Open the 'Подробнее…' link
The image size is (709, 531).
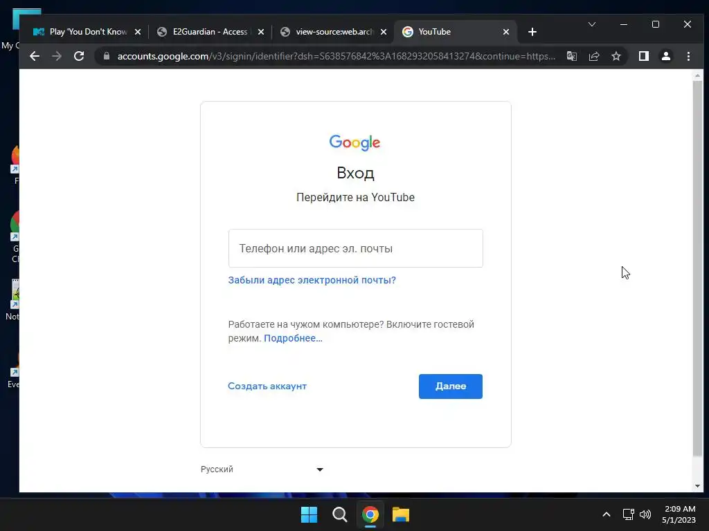[x=293, y=338]
